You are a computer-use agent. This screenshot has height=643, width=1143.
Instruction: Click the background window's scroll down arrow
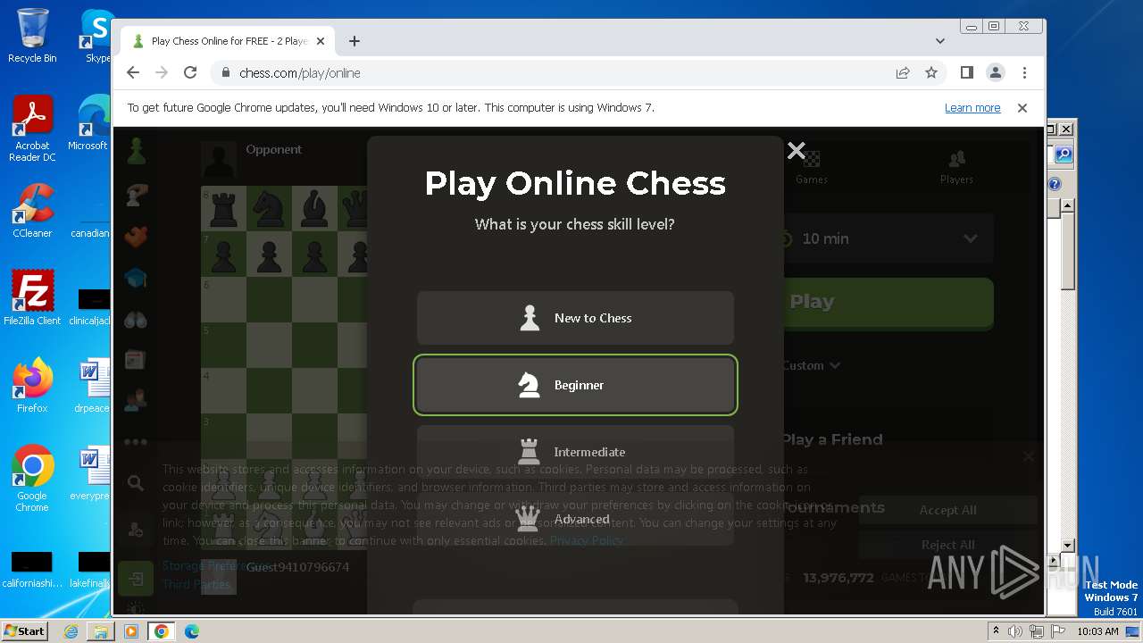coord(1067,546)
